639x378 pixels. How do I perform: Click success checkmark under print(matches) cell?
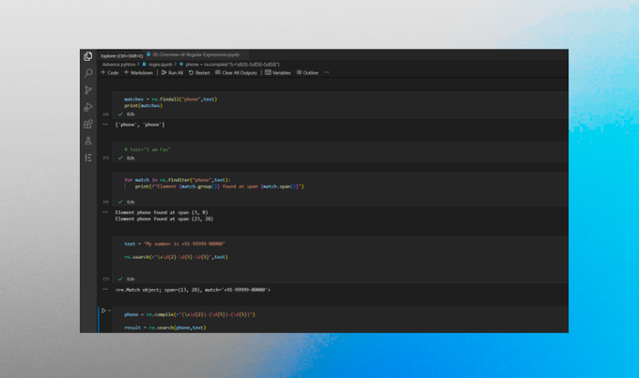(120, 114)
